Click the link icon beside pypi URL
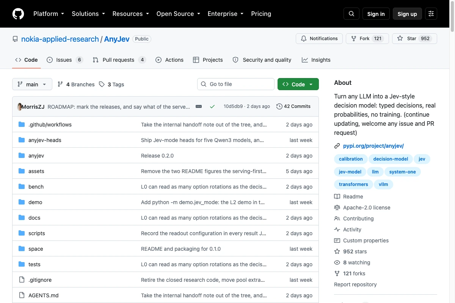Viewport: 455px width, 303px height. point(337,146)
